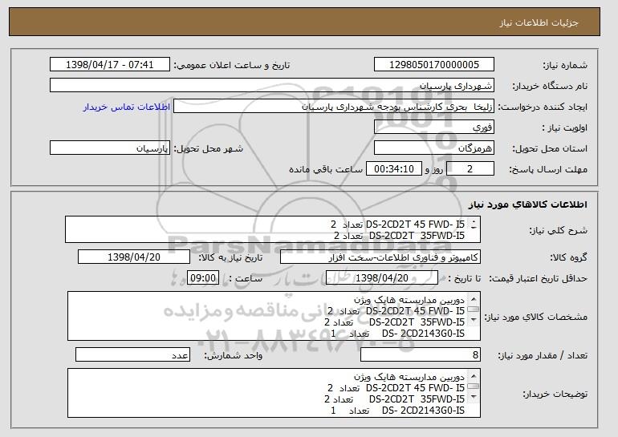Open buyer contact info link اطلاعات تماس خریدار

pos(127,107)
